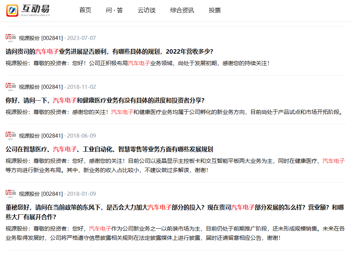The image size is (353, 255).
Task: Open 视源股份 [002841] link dated 2018-11-02
Action: coord(41,87)
